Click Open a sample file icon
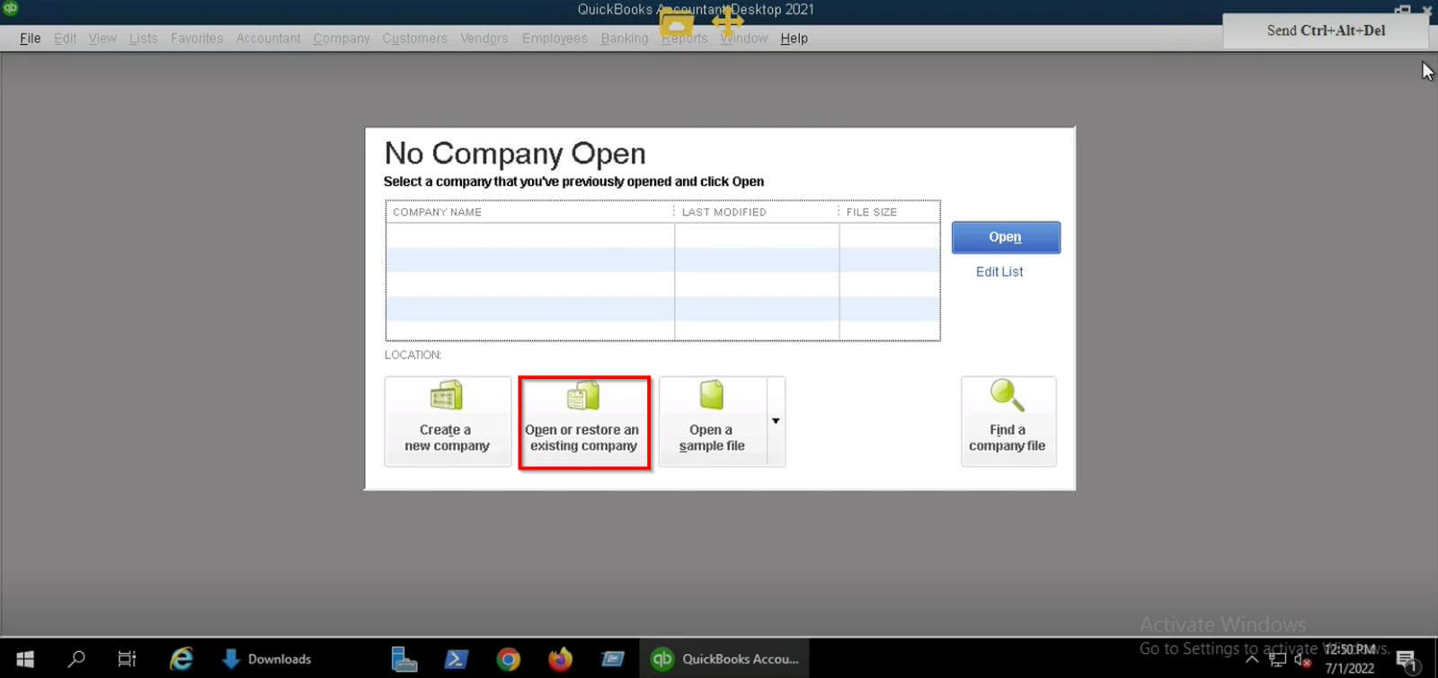Screen dimensions: 1438x678 pyautogui.click(x=712, y=395)
